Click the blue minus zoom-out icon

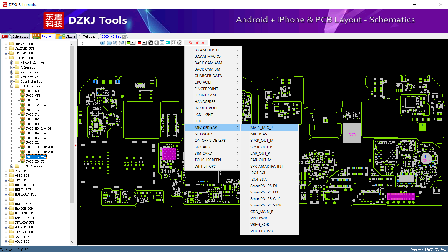109,43
